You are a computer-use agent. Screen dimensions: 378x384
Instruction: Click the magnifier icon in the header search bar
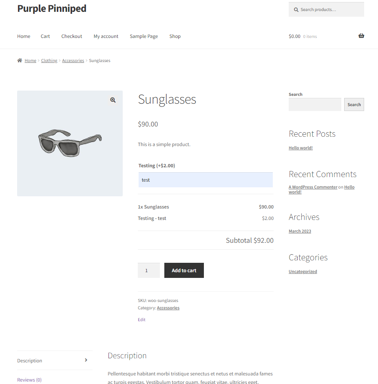click(x=296, y=9)
